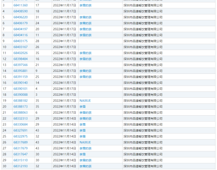This screenshot has height=170, width=217.
Task: Click trademark name in row 28
Action: click(x=83, y=154)
